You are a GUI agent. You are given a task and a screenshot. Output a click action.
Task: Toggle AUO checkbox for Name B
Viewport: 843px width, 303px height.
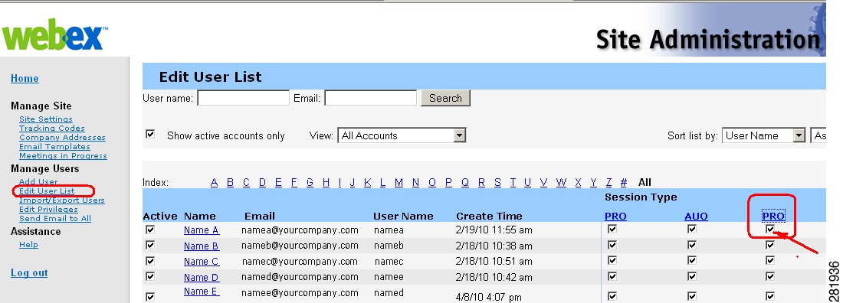692,245
